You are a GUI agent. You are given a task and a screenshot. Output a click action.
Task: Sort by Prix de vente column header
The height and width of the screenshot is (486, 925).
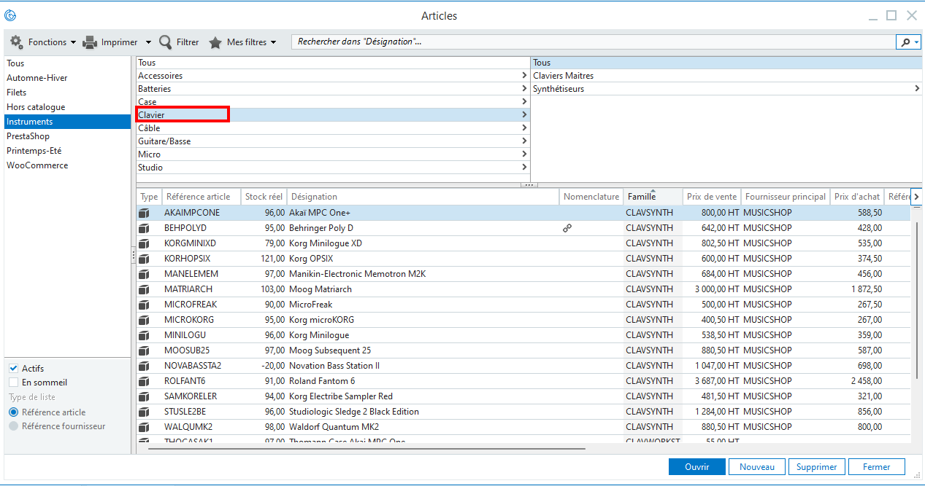coord(712,197)
